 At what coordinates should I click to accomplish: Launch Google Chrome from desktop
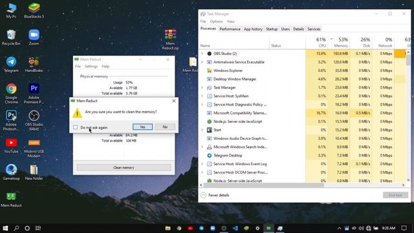pyautogui.click(x=11, y=93)
